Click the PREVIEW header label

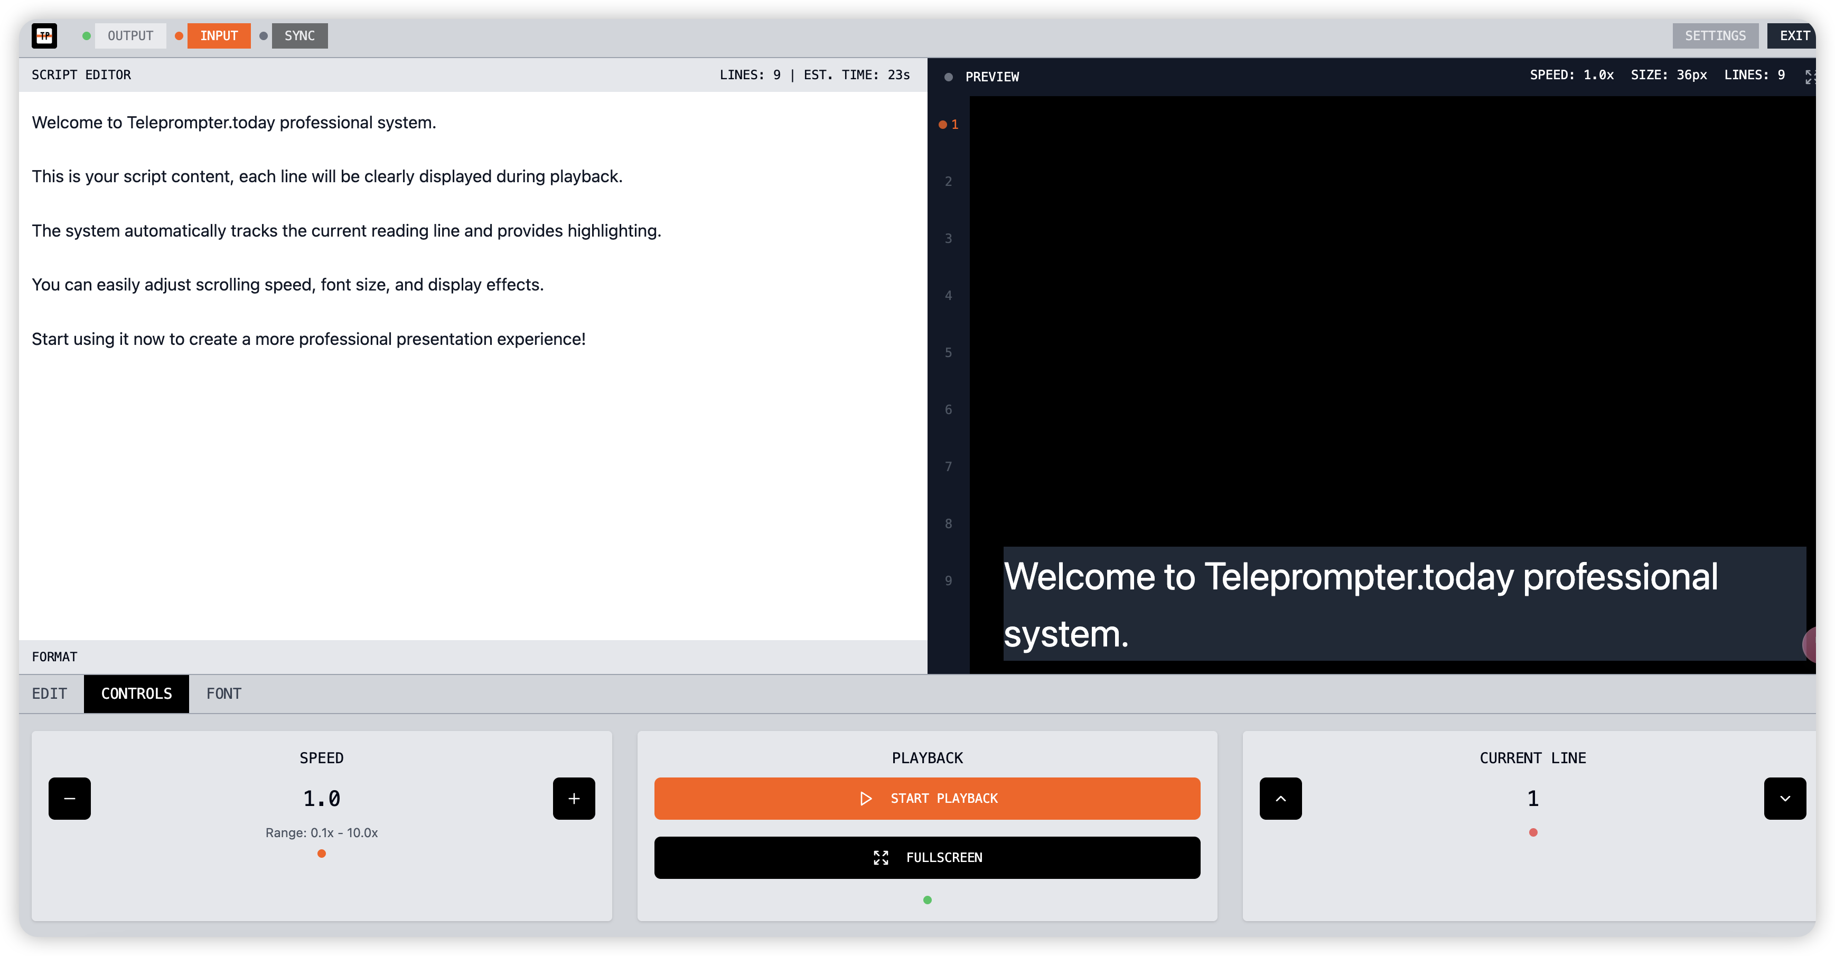point(991,76)
